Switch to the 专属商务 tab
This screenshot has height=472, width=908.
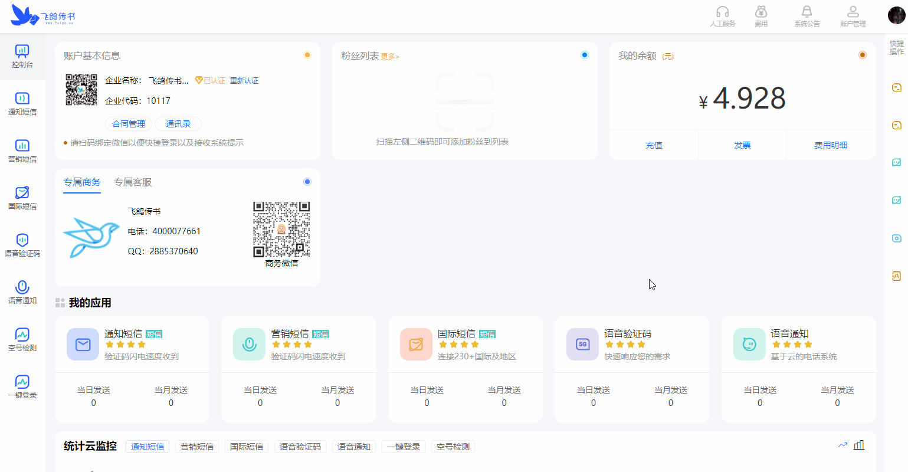point(82,182)
